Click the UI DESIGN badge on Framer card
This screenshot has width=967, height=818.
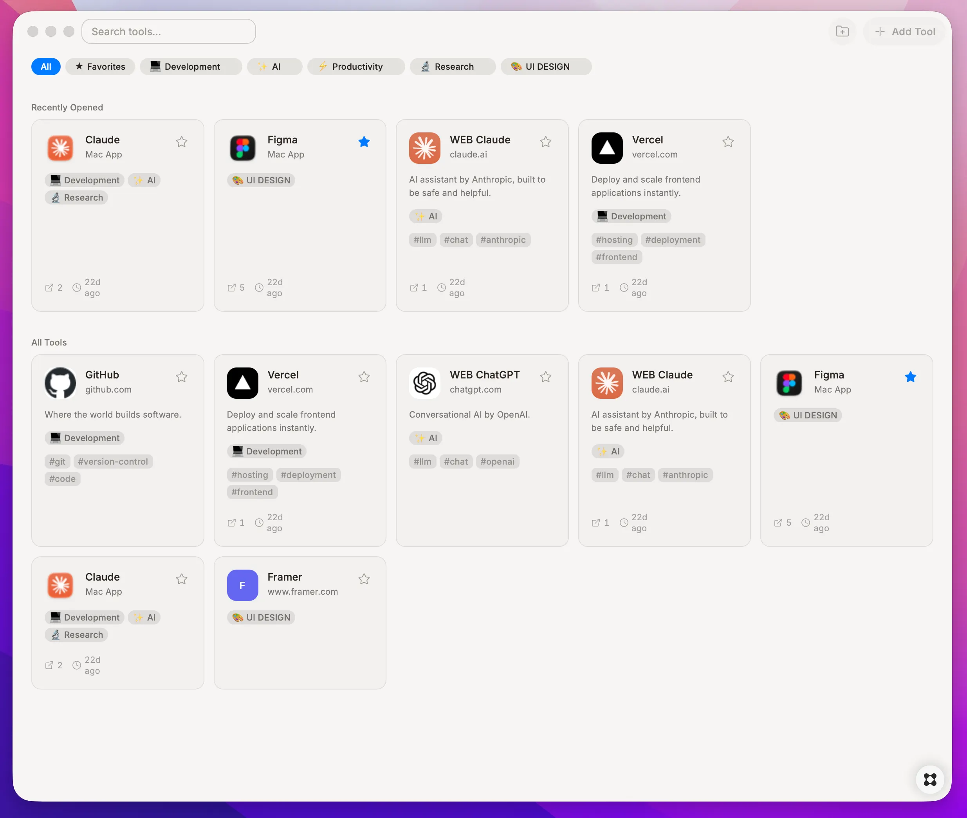pos(261,617)
